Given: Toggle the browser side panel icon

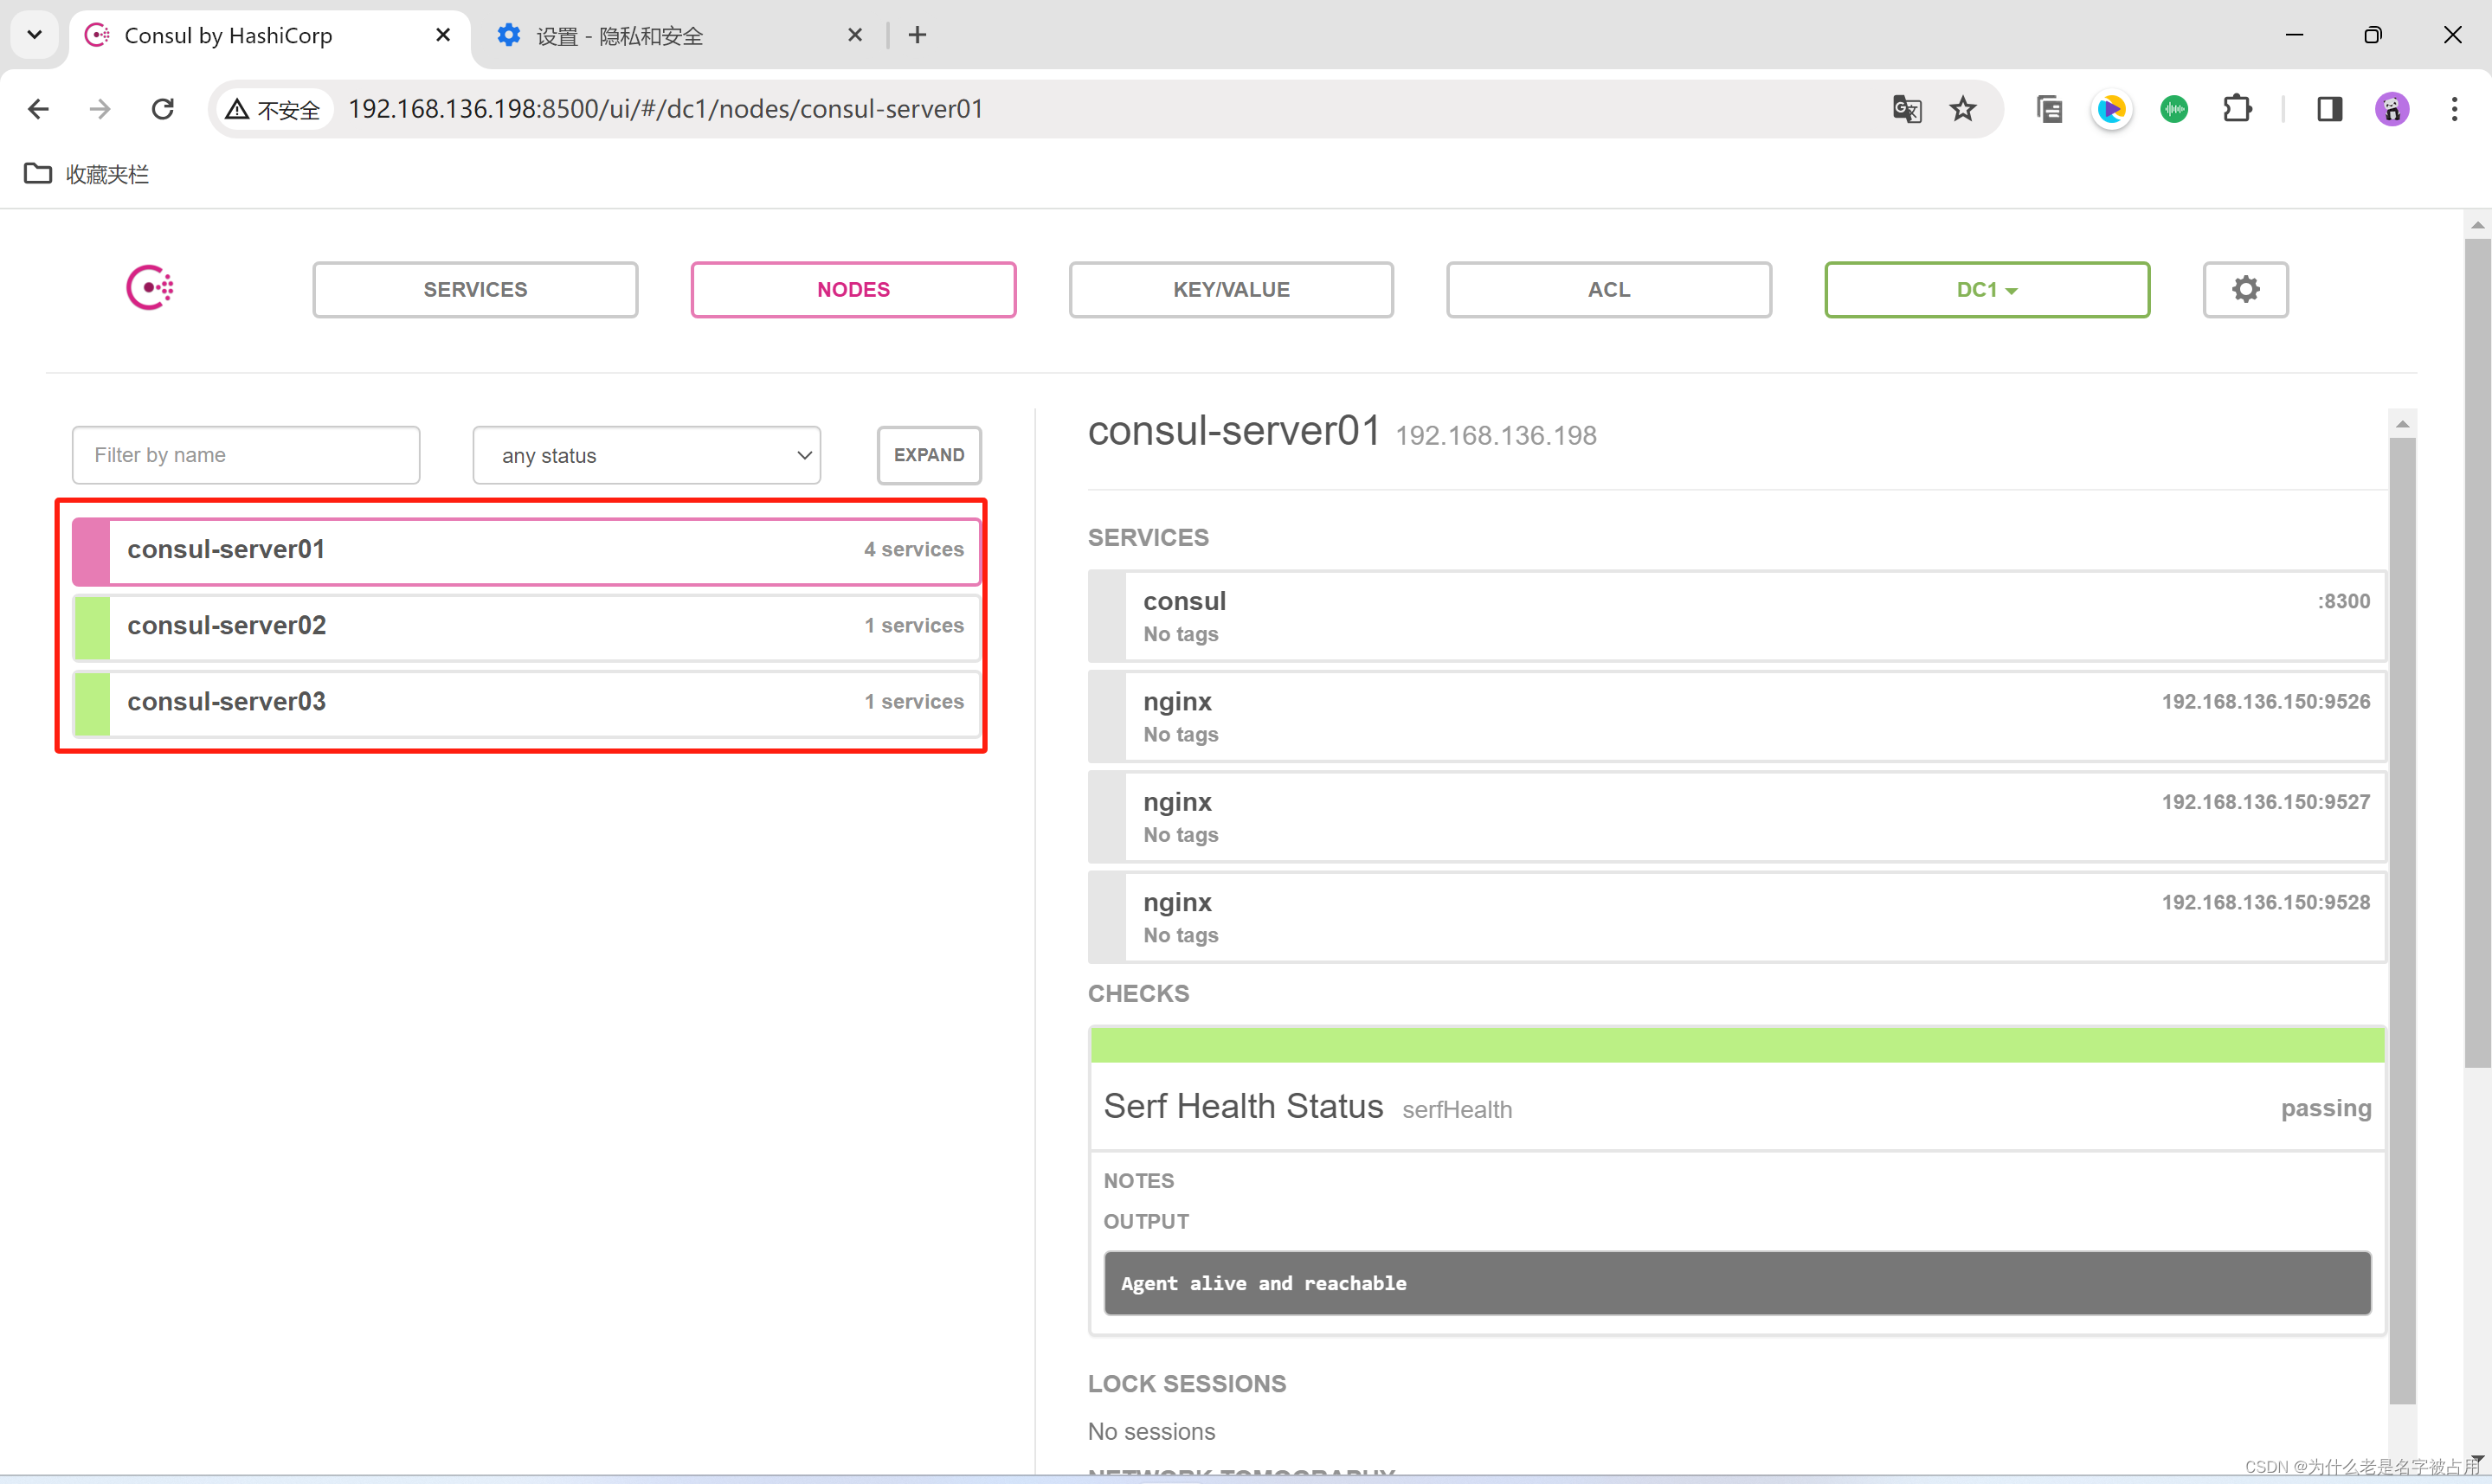Looking at the screenshot, I should click(2330, 109).
